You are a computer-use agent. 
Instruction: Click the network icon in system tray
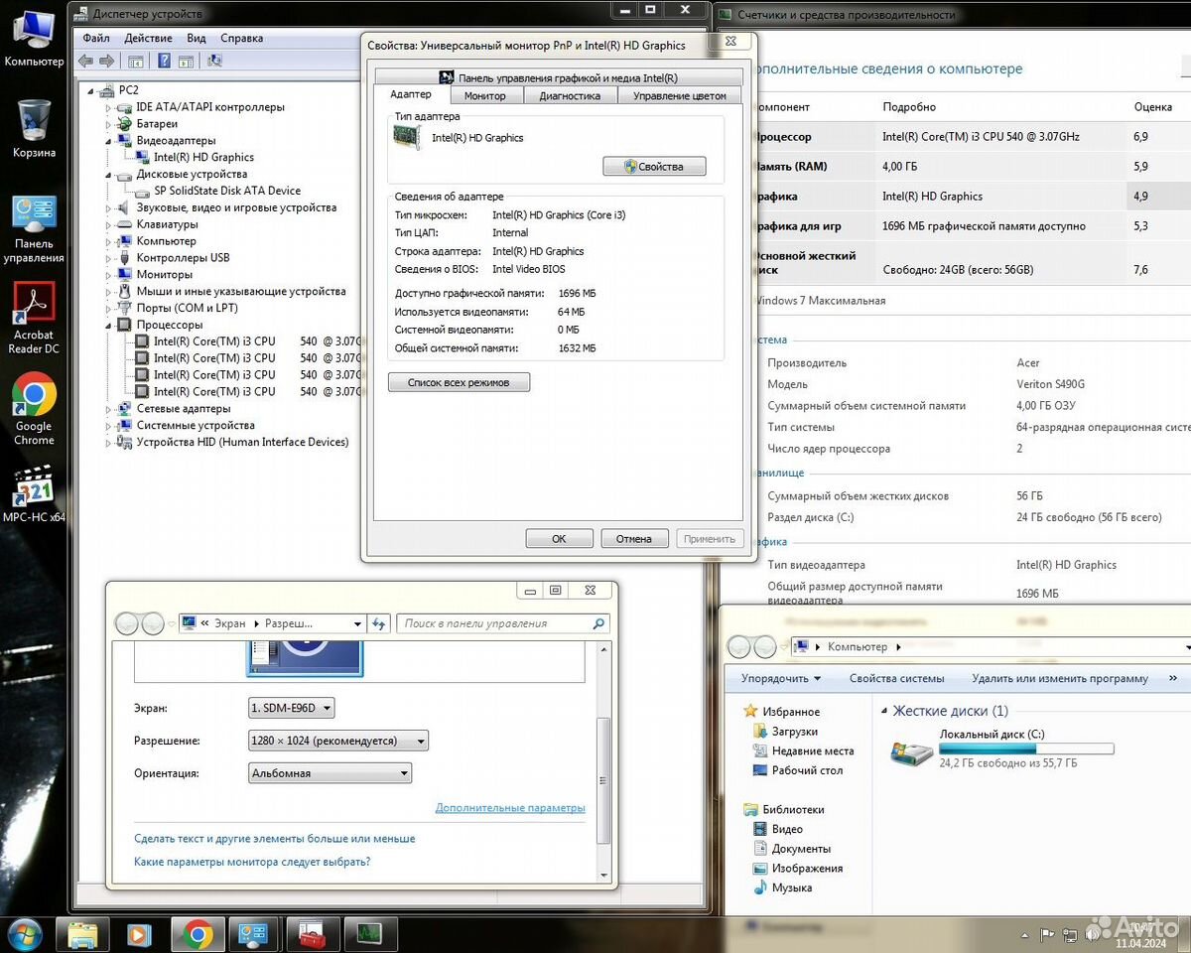(x=1071, y=934)
